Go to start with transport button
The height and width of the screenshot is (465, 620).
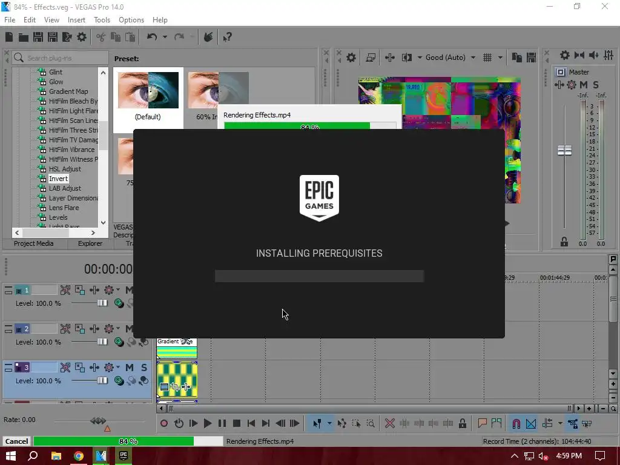tap(251, 424)
